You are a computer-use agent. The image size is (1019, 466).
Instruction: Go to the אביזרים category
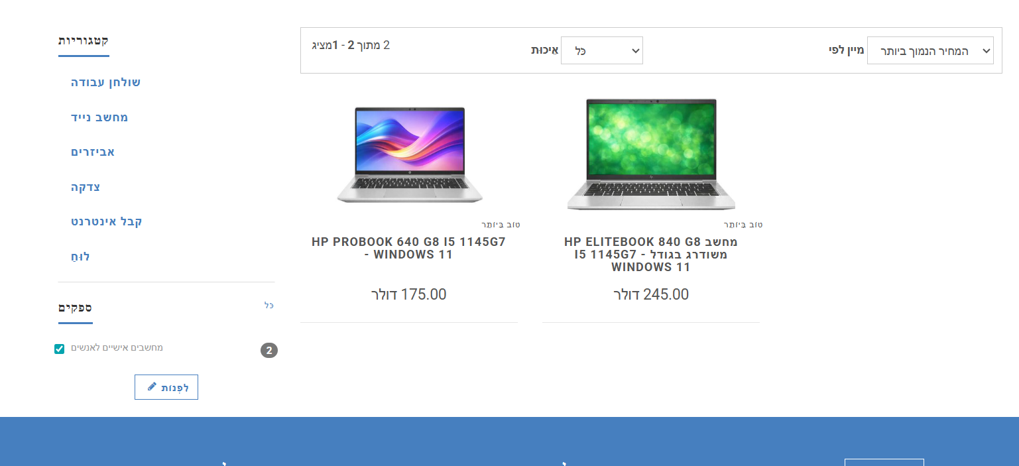[x=93, y=152]
